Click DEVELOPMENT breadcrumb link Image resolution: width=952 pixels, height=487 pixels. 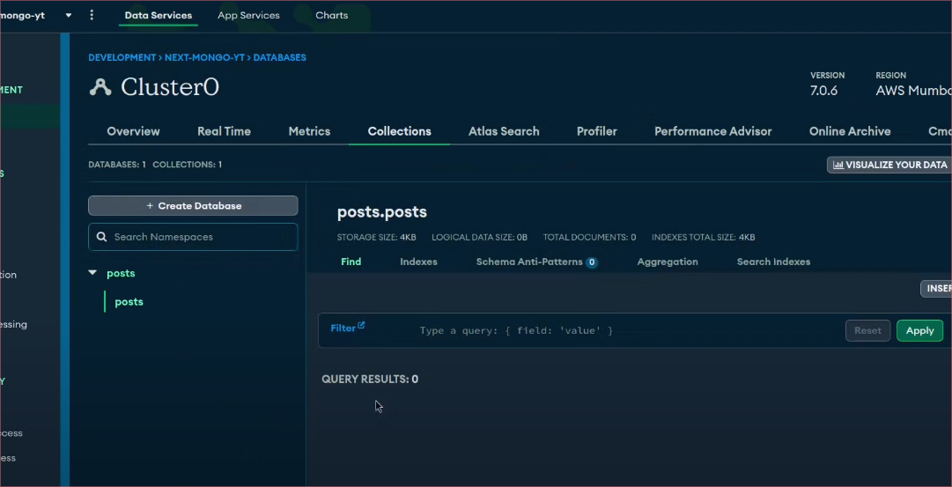coord(122,58)
